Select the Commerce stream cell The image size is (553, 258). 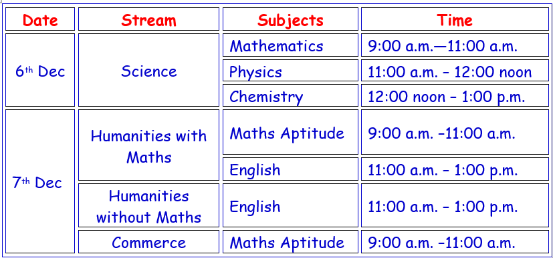click(148, 241)
